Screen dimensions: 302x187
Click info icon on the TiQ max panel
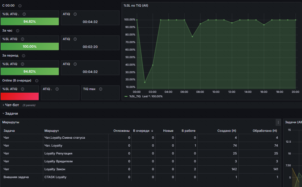(101, 89)
